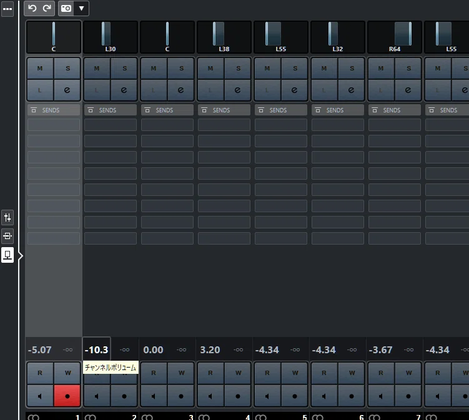This screenshot has height=420, width=469.
Task: Open channel 4 edit settings (e) button
Action: pyautogui.click(x=238, y=90)
